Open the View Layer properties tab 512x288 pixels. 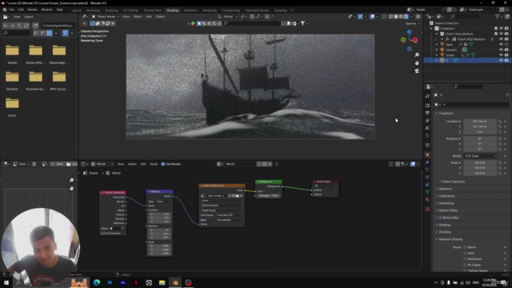click(x=427, y=121)
